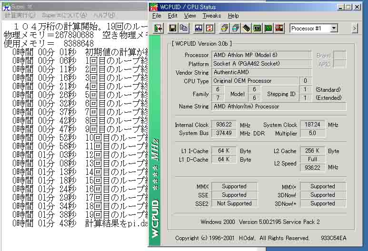Image resolution: width=368 pixels, height=251 pixels.
Task: Click the L1 D-Cache 64 K value
Action: (224, 159)
